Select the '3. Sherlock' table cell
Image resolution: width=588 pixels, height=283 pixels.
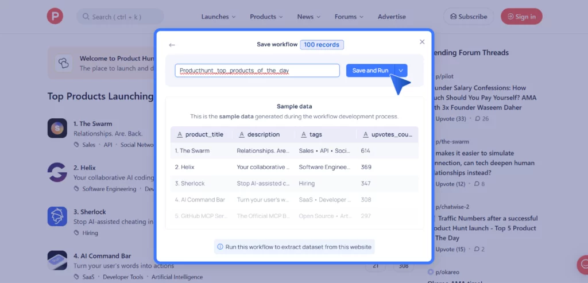point(202,183)
